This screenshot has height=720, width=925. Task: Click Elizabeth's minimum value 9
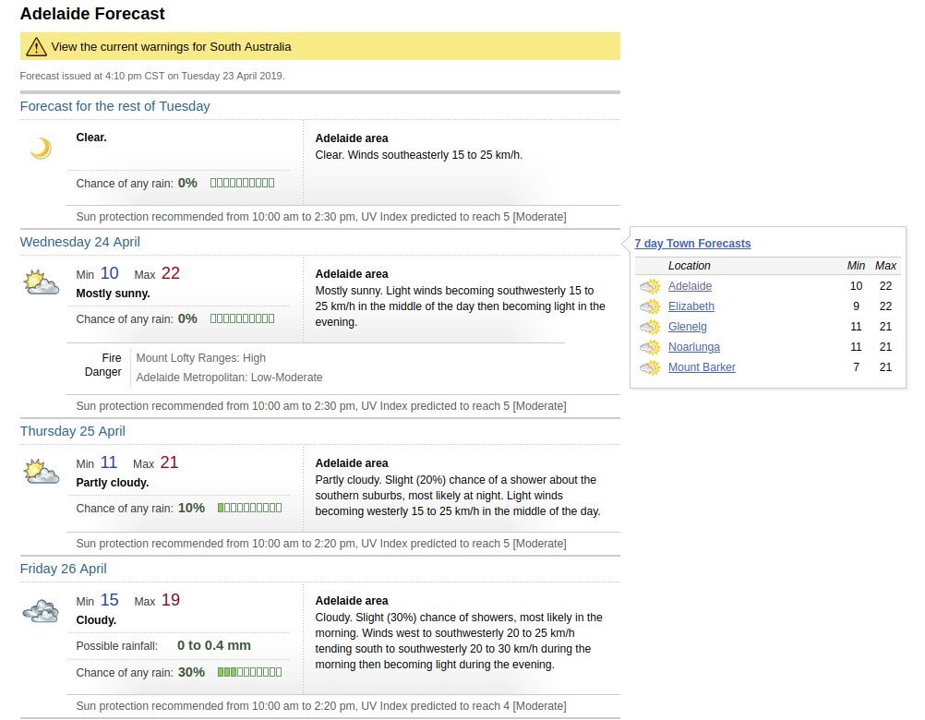point(856,306)
